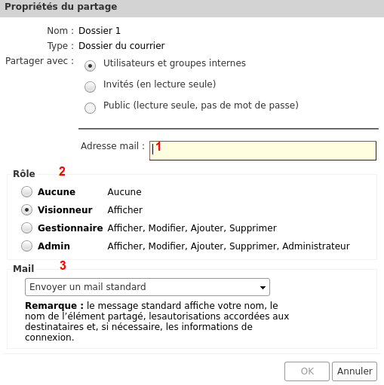This screenshot has height=385, width=384.
Task: Click the Dossier 1 name value
Action: (100, 31)
